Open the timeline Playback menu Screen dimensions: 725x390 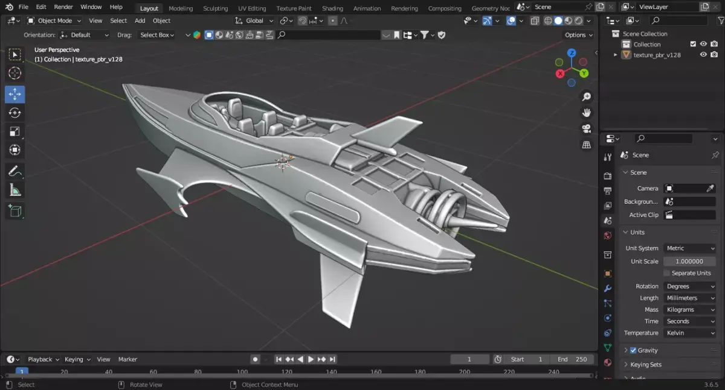[43, 359]
